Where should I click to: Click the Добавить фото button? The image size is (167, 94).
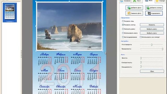(x=134, y=8)
